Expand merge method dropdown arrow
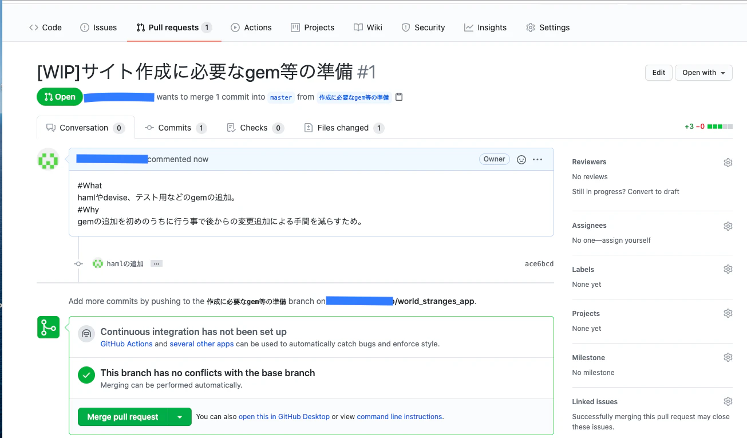Image resolution: width=747 pixels, height=438 pixels. [180, 417]
